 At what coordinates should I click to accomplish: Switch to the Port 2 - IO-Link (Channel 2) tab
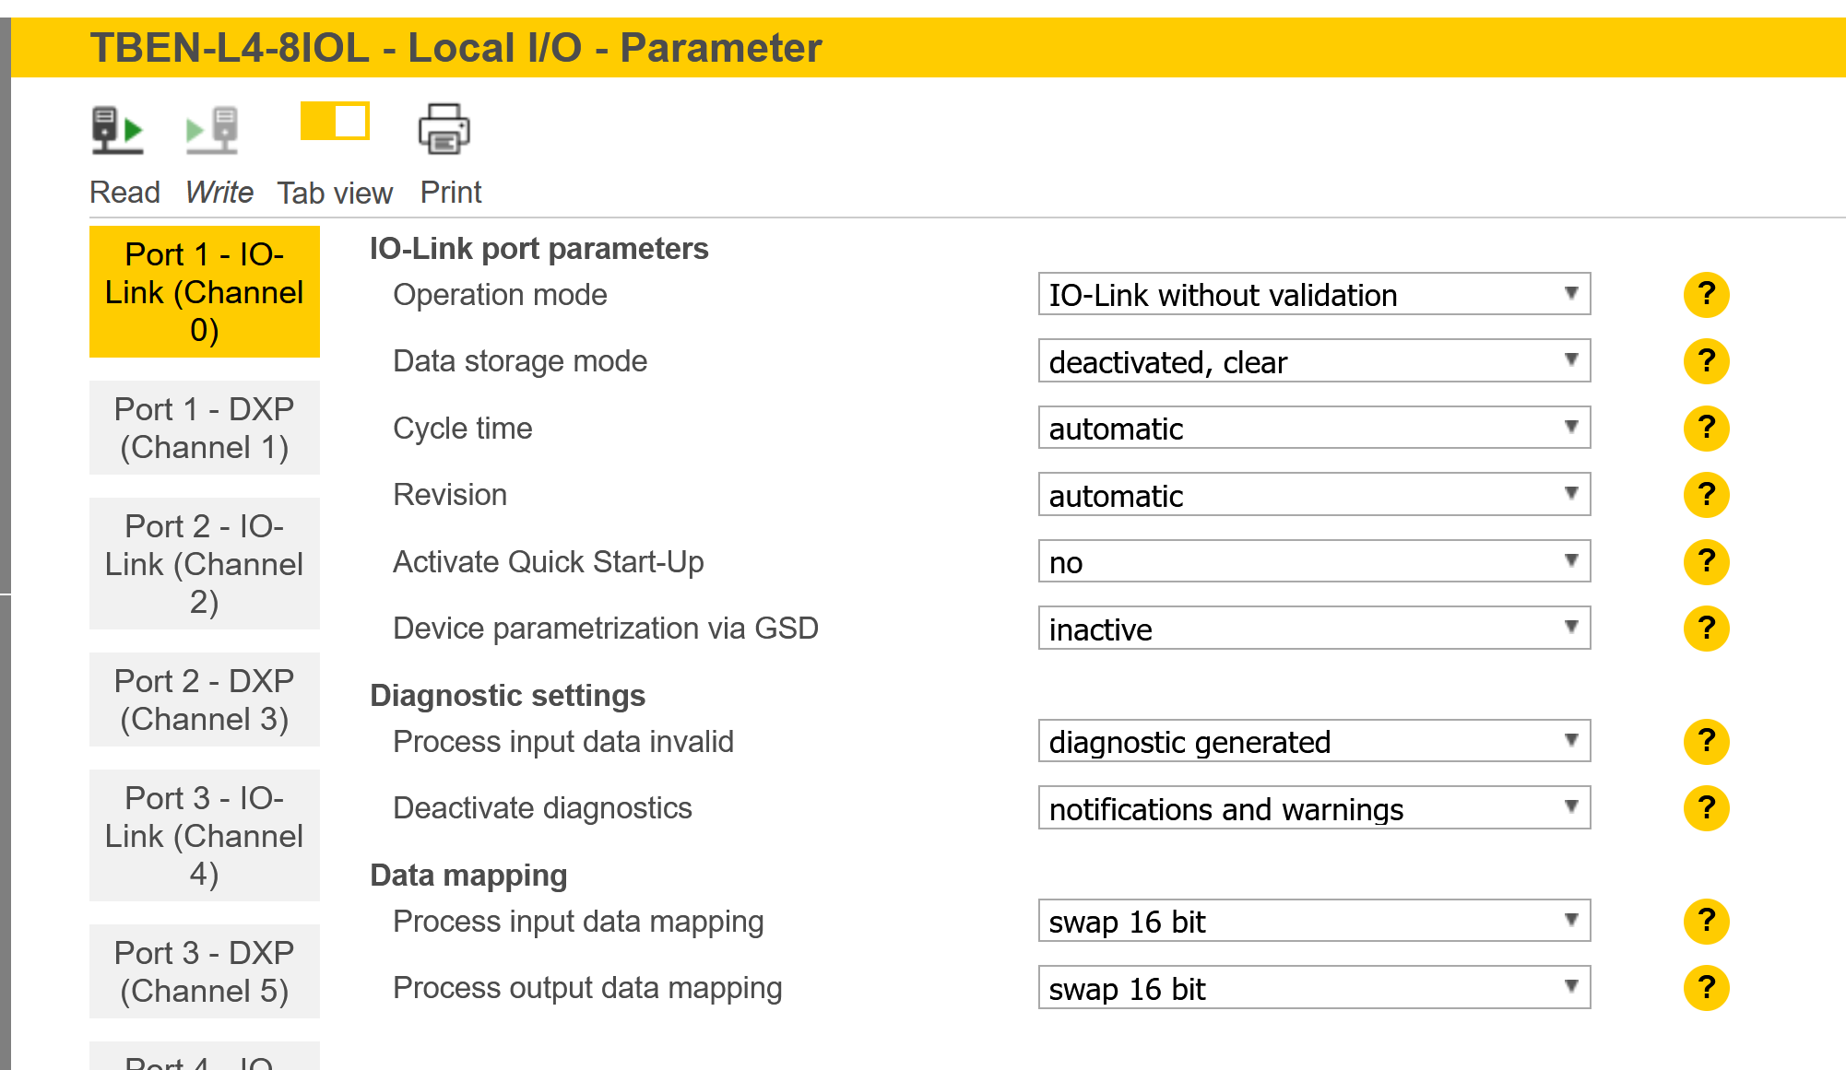coord(205,564)
